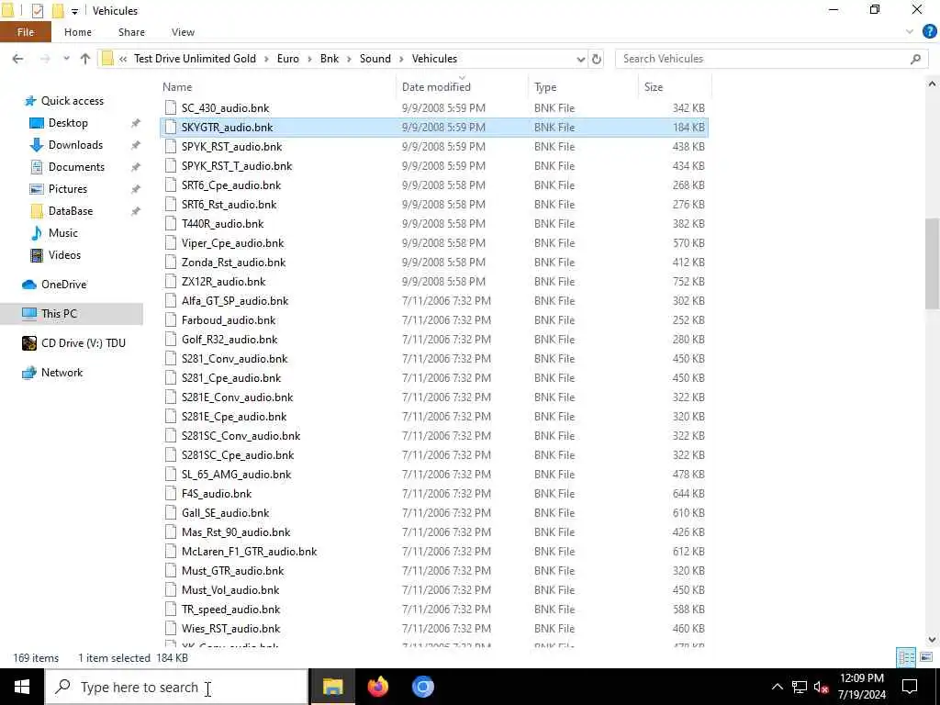Expand the address bar history dropdown
The width and height of the screenshot is (940, 705).
(x=580, y=59)
